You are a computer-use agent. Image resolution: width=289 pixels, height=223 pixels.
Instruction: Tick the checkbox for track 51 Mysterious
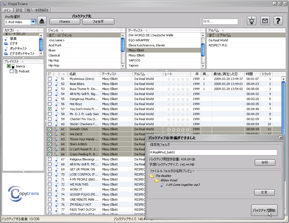tap(50, 79)
